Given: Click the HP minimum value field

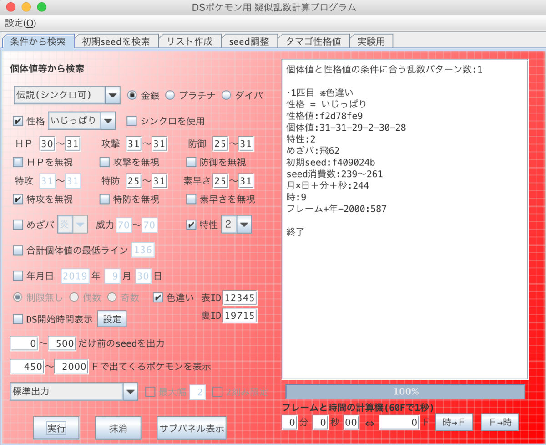Looking at the screenshot, I should [x=46, y=144].
